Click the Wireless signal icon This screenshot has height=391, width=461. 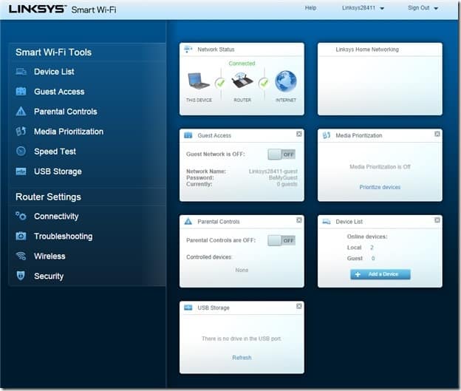click(21, 256)
